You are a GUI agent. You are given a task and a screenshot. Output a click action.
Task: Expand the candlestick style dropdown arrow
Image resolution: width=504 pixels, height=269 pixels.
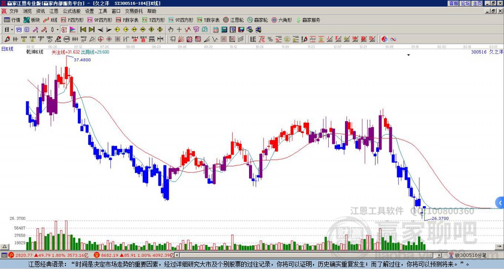(x=58, y=30)
